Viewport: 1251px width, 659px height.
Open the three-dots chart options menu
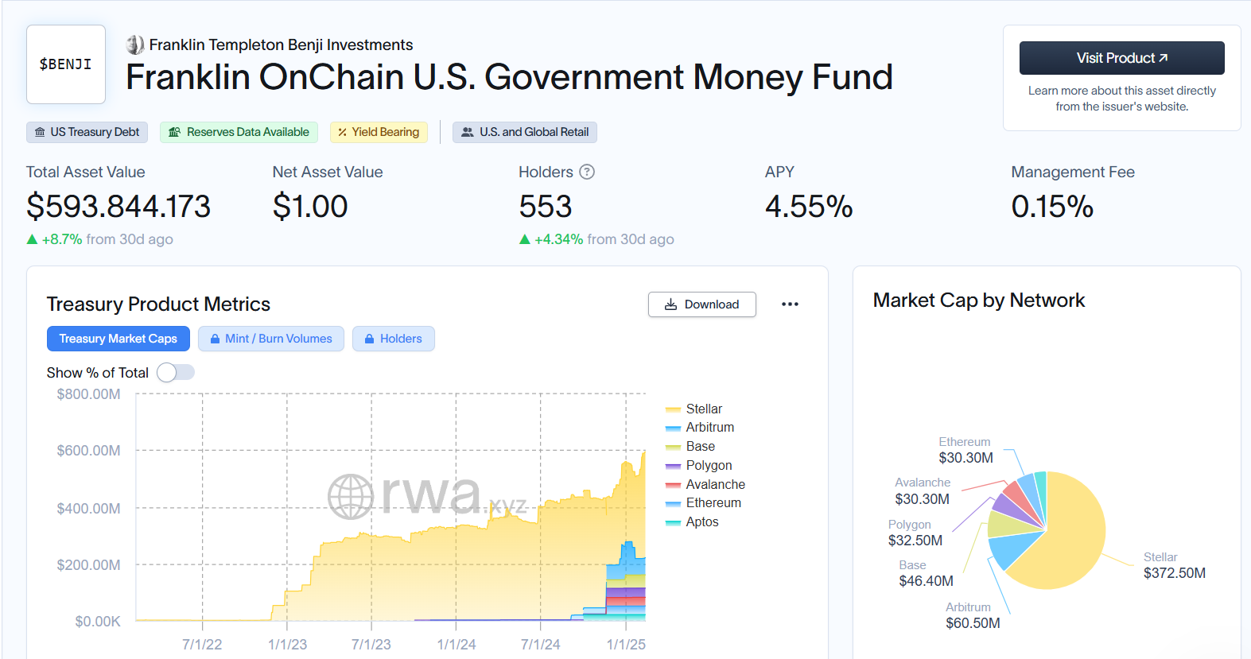(790, 304)
